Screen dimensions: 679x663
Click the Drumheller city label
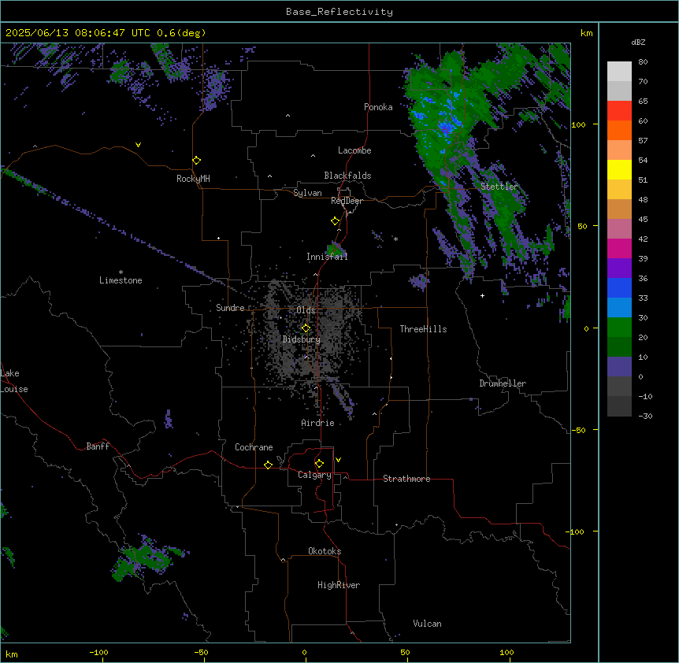[x=503, y=383]
